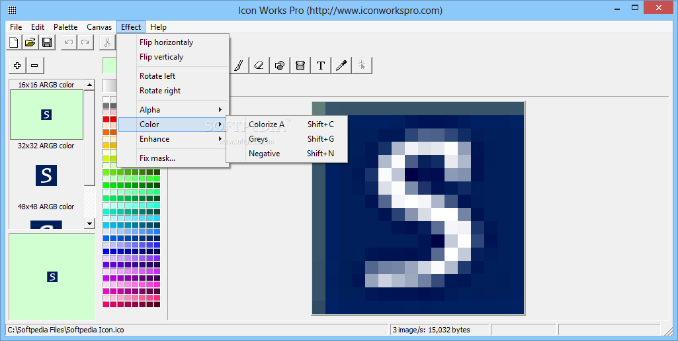
Task: Click the pixel editing canvas with the S
Action: [418, 208]
